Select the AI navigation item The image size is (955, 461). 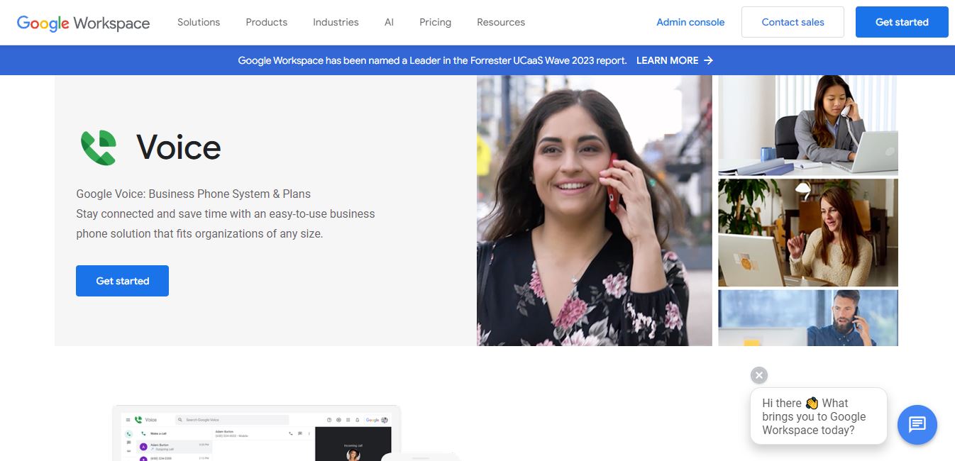click(x=389, y=22)
